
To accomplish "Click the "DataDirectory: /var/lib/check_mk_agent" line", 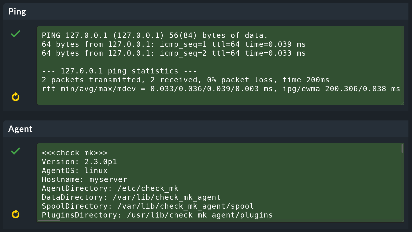I will pyautogui.click(x=131, y=197).
